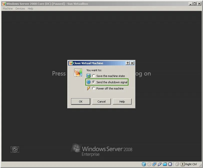Click the virtualization (V chip) status icon
Screen dimensions: 203x168
tap(170, 164)
